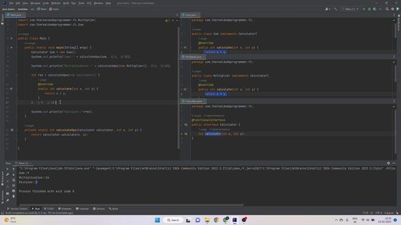Click run gutter icon beside class Main
Screen dimensions: 401x225
(11, 38)
